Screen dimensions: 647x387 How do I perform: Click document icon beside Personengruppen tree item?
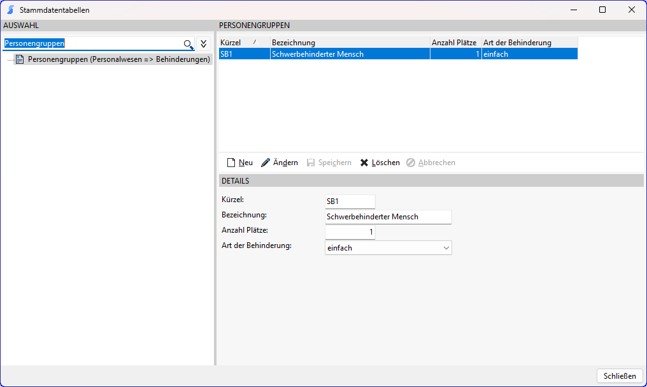point(20,59)
